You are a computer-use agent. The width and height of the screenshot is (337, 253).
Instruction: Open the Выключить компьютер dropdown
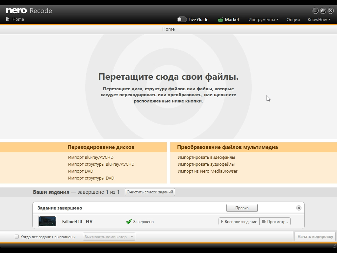pyautogui.click(x=109, y=237)
